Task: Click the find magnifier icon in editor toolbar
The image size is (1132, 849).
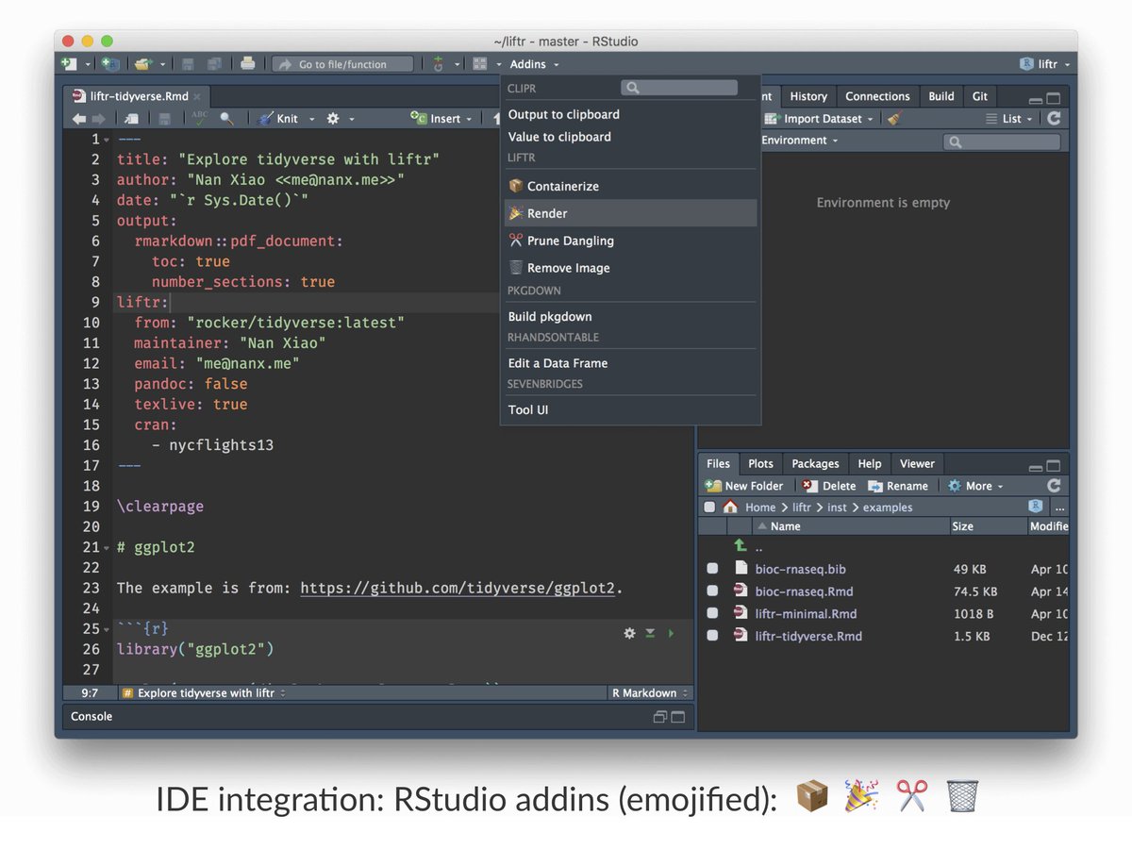Action: click(x=226, y=119)
